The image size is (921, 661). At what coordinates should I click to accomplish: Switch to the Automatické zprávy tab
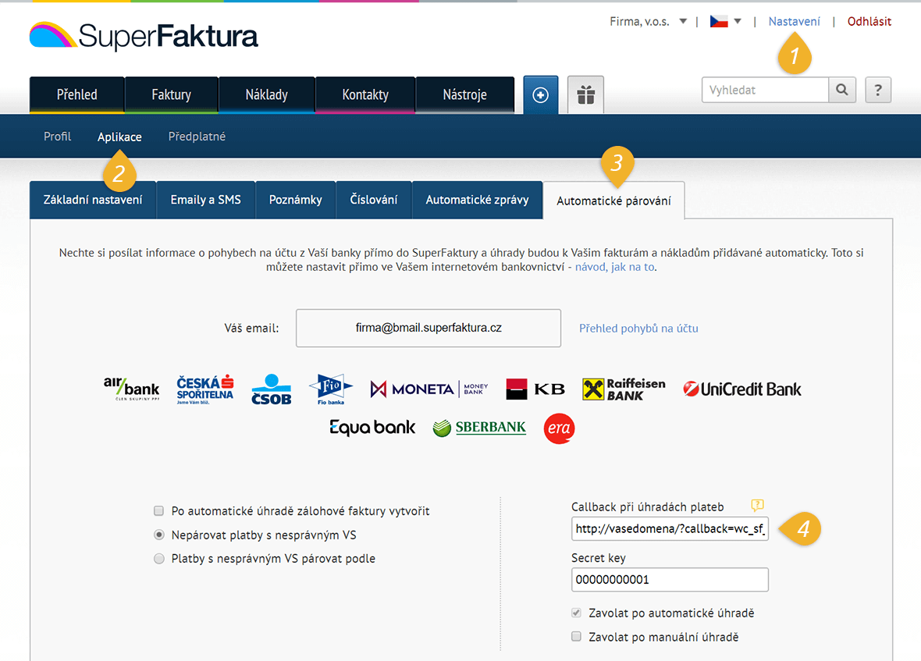click(477, 200)
